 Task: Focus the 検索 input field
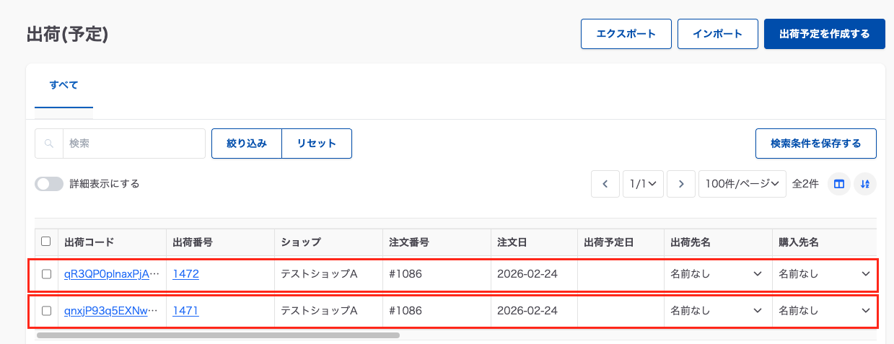[133, 144]
